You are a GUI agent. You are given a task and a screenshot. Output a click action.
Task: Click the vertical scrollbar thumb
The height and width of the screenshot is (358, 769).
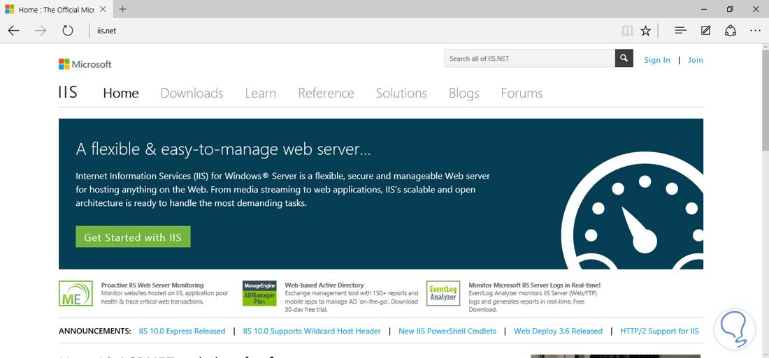(x=765, y=100)
